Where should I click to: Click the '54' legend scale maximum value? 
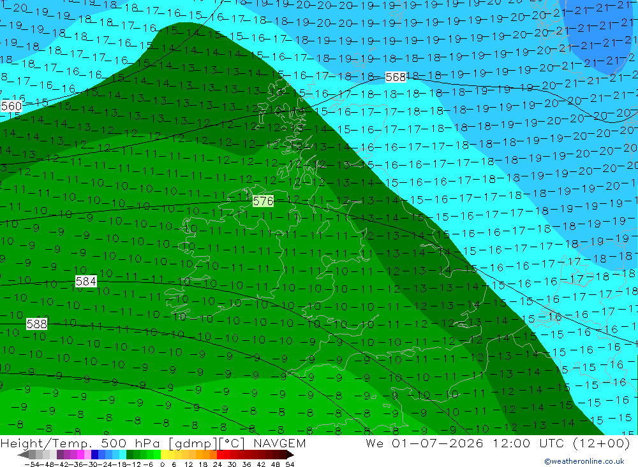tap(290, 464)
